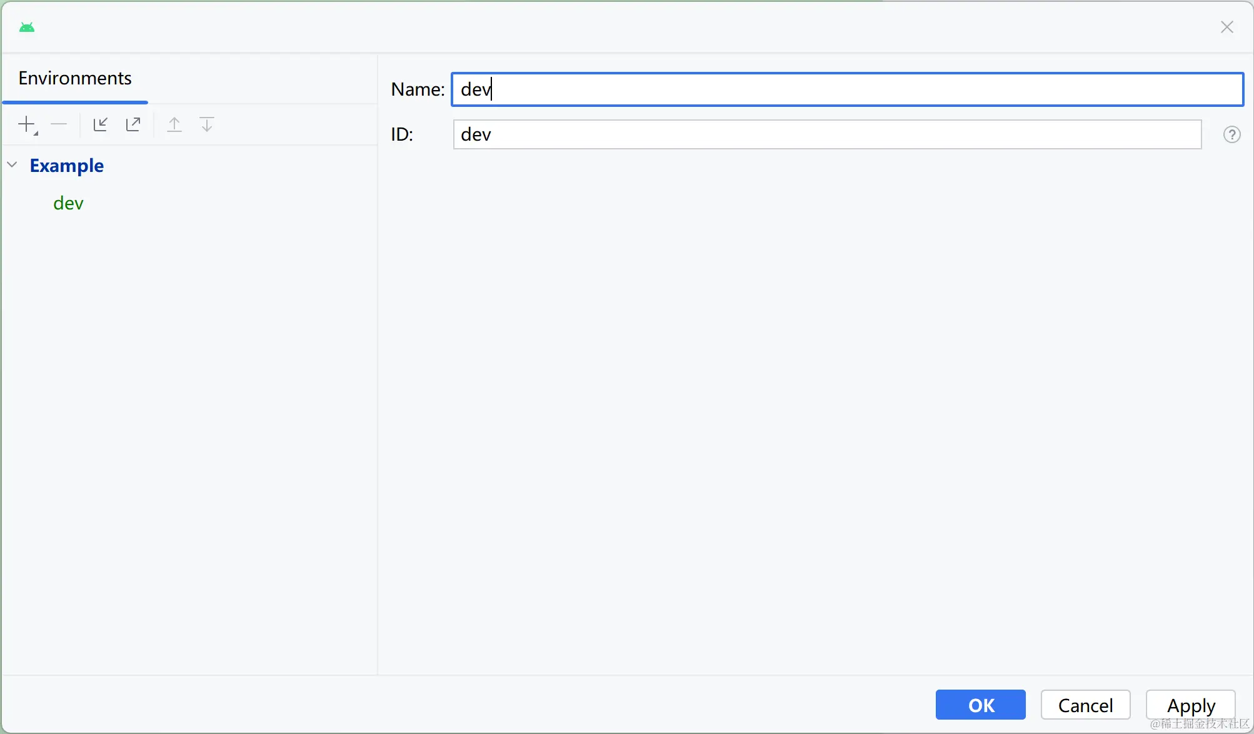This screenshot has height=734, width=1254.
Task: Click the Move Up arrow icon
Action: [x=174, y=124]
